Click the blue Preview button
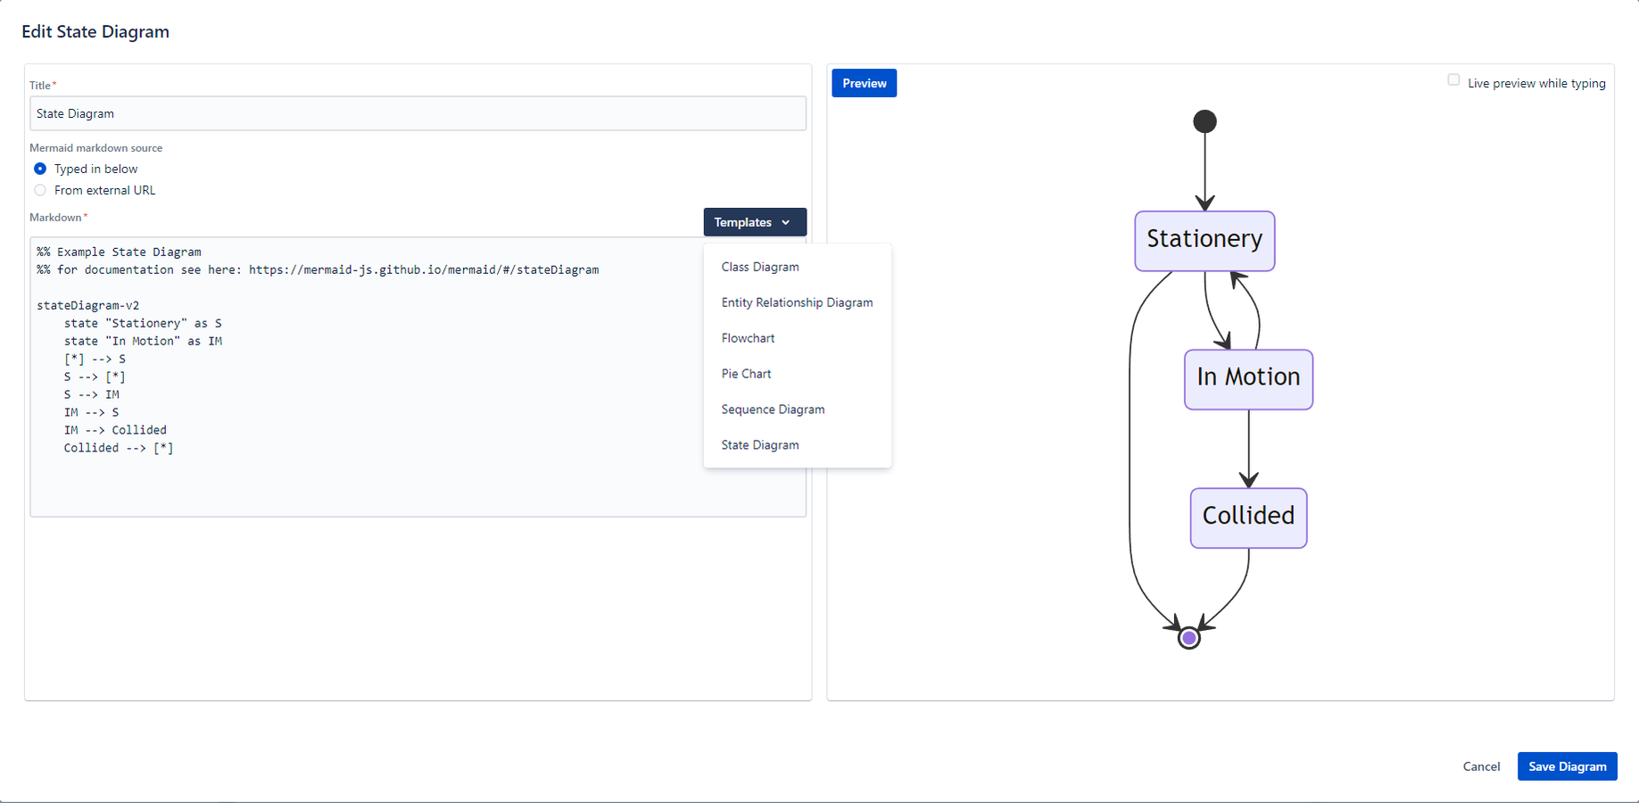The width and height of the screenshot is (1639, 803). (865, 83)
